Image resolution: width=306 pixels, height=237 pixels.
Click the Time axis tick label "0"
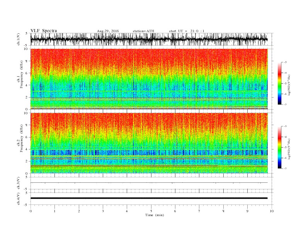[x=31, y=211]
